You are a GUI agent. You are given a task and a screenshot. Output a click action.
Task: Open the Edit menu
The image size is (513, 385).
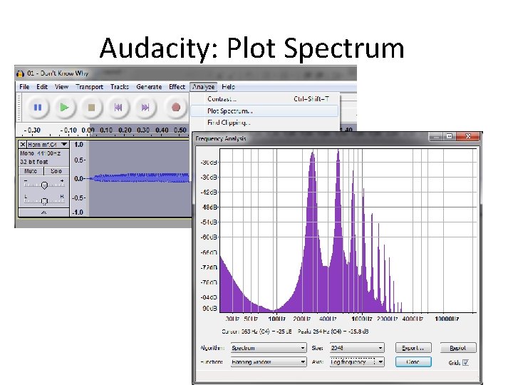click(x=42, y=87)
